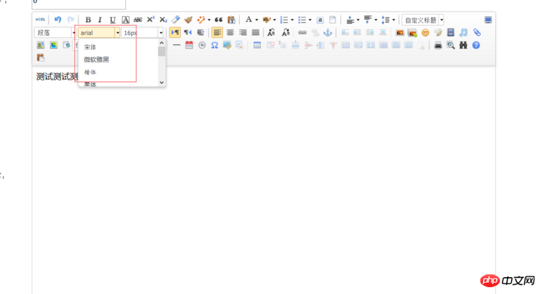Screen dimensions: 542x294
Task: Insert an anchor with the anchor icon
Action: 328,33
